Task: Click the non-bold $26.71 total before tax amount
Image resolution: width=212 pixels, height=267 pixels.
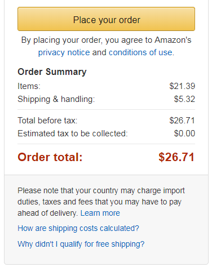Action: coord(182,121)
